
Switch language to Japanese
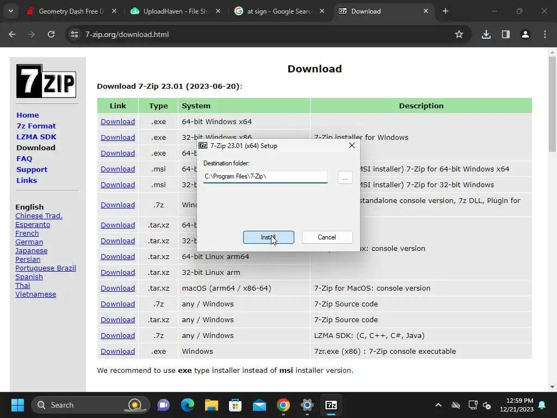coord(31,250)
